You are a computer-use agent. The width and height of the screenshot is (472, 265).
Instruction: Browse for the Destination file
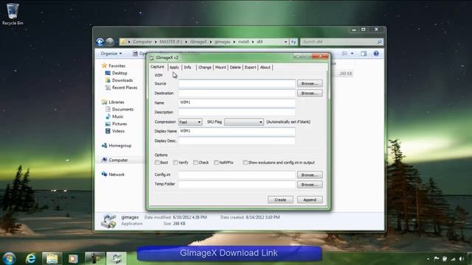coord(310,93)
